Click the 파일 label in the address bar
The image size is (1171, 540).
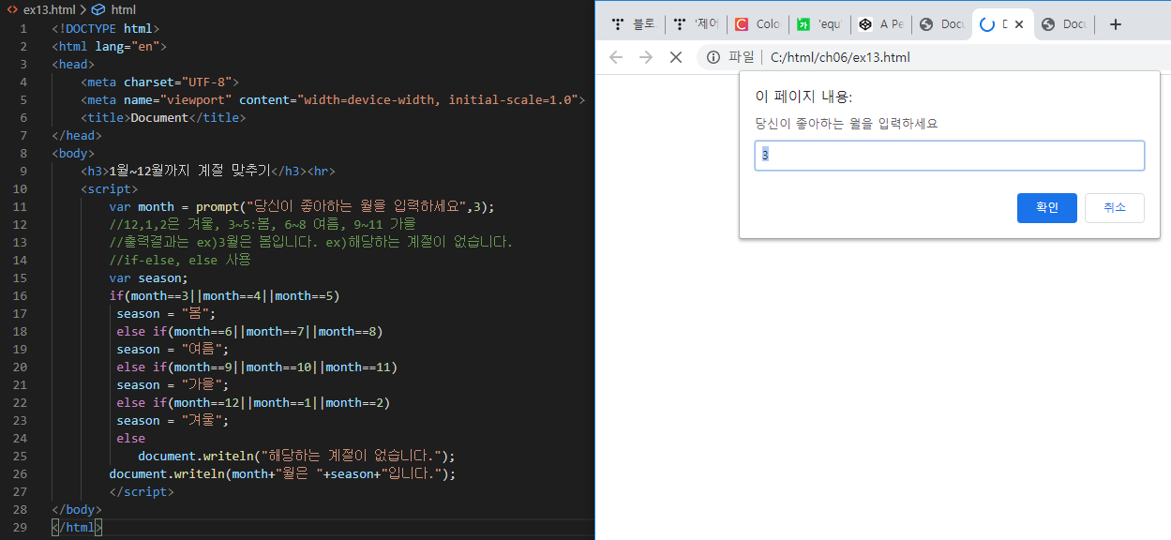coord(741,57)
